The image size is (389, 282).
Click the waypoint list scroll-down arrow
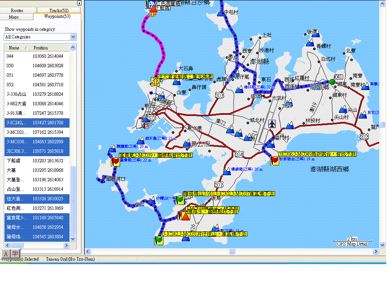point(73,239)
